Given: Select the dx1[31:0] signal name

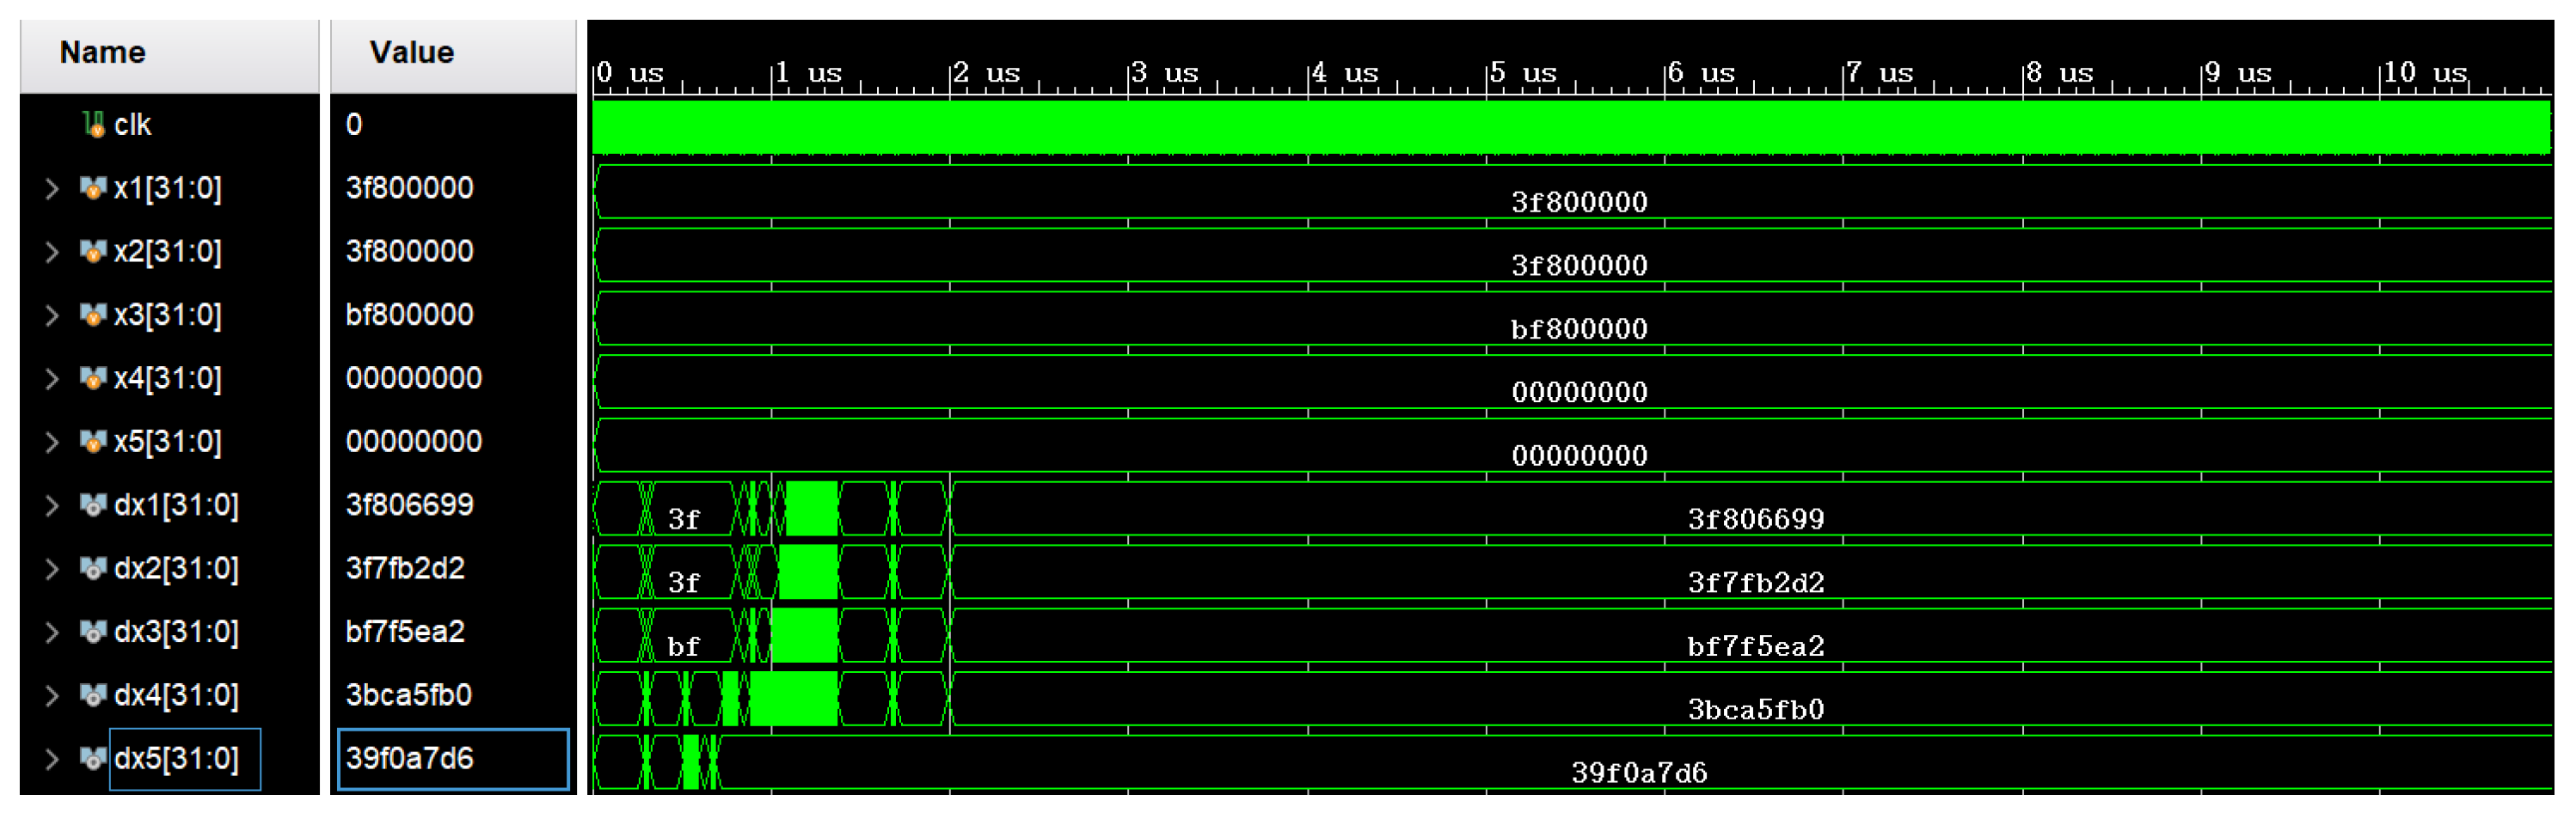Looking at the screenshot, I should (x=176, y=505).
